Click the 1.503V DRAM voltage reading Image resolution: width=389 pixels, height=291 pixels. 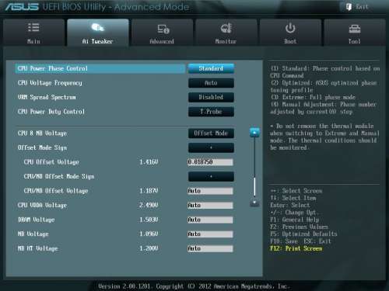tap(149, 220)
